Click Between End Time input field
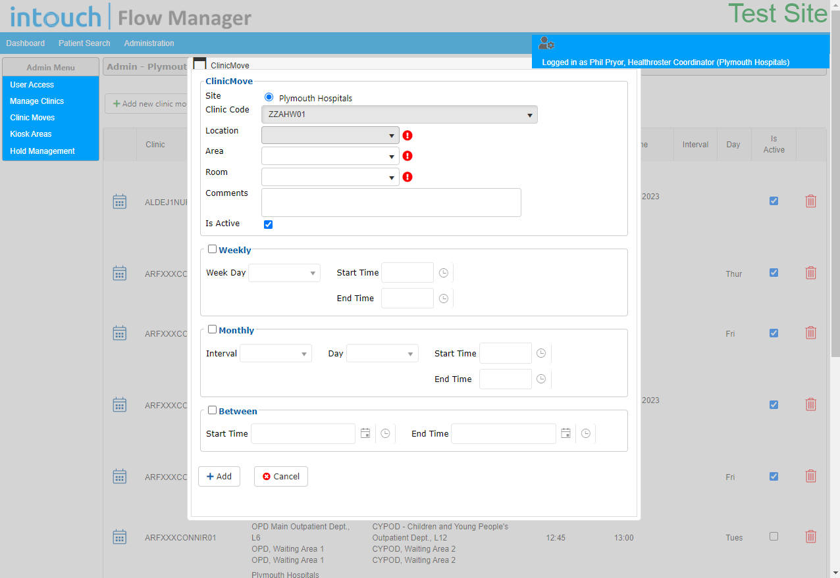The image size is (840, 578). click(504, 433)
